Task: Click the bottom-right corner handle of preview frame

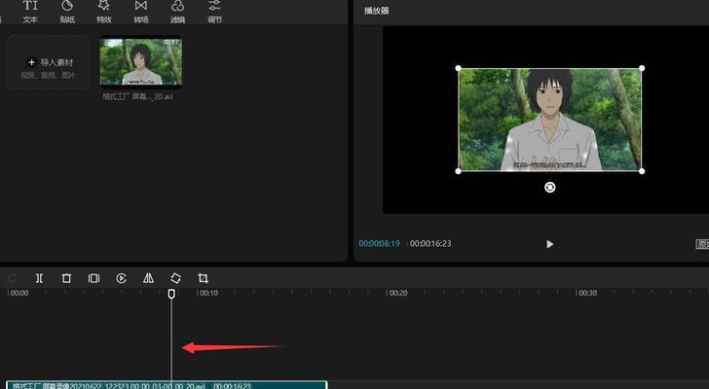Action: coord(642,171)
